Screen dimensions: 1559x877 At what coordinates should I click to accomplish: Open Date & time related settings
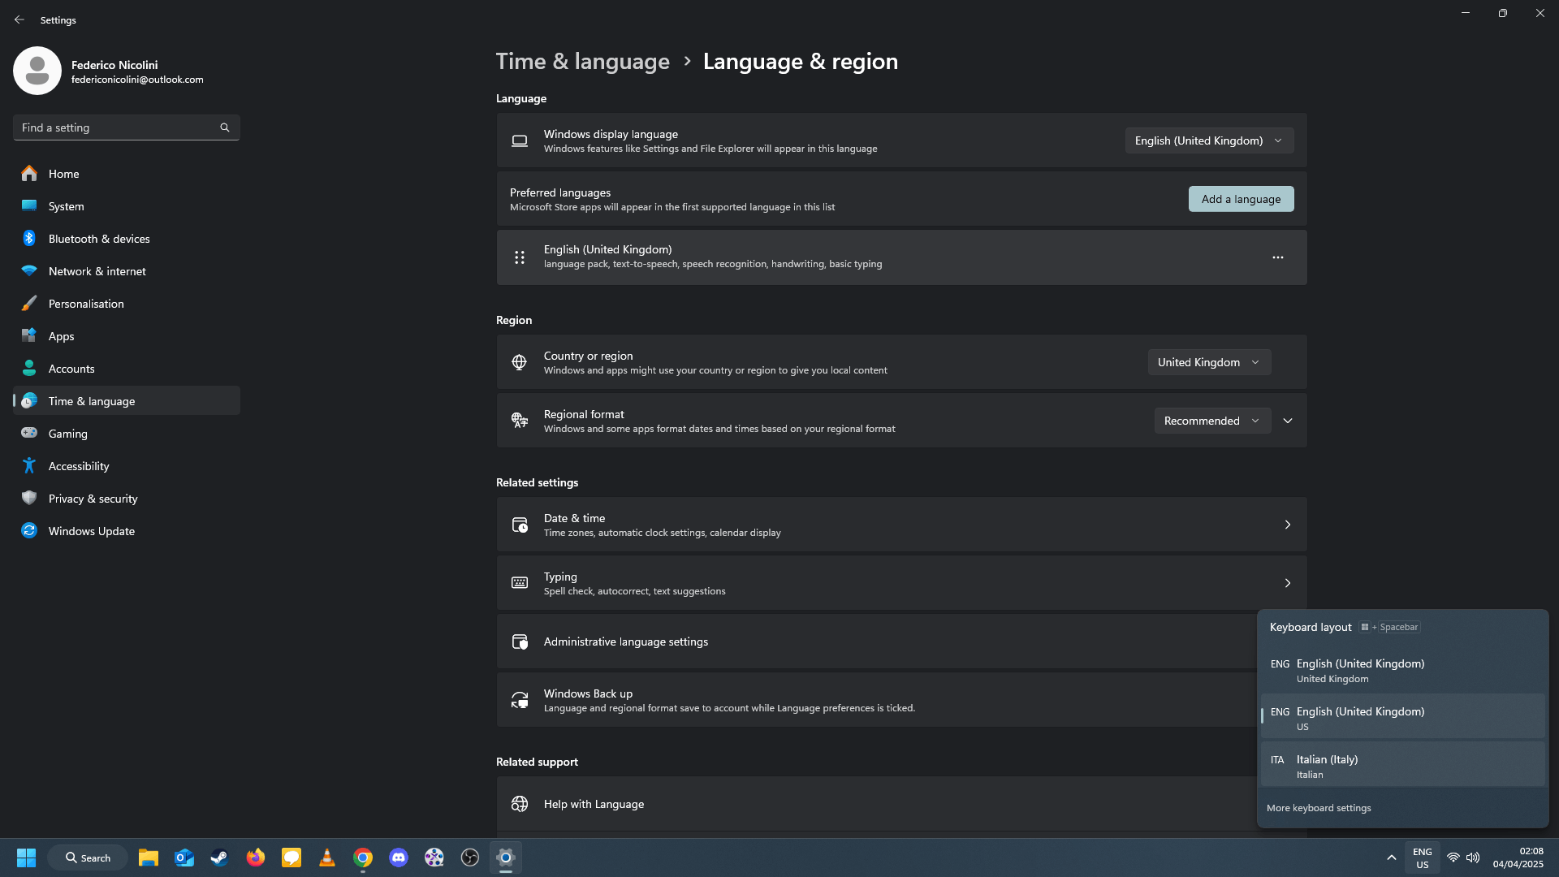click(901, 525)
